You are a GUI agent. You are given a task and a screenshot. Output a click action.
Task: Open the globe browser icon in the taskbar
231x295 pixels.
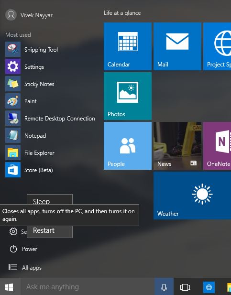click(209, 287)
